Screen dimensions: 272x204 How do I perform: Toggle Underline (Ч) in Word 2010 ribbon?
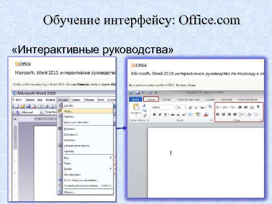(165, 114)
